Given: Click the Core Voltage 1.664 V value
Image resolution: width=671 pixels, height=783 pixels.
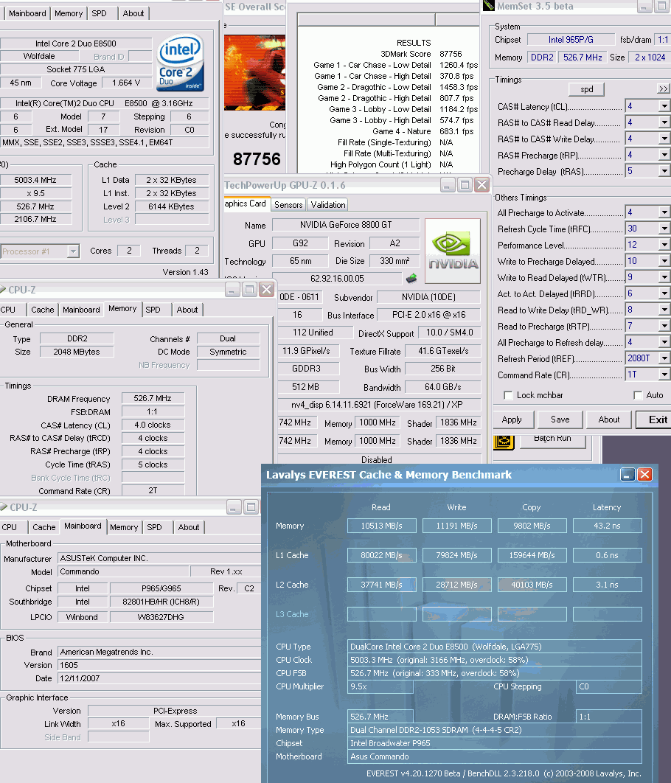Looking at the screenshot, I should [x=126, y=83].
